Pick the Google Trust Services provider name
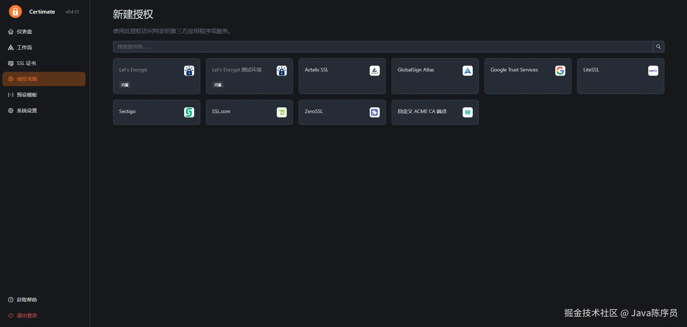The height and width of the screenshot is (327, 687). coord(514,70)
